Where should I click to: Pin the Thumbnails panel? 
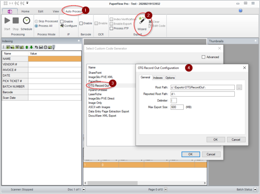click(x=256, y=41)
